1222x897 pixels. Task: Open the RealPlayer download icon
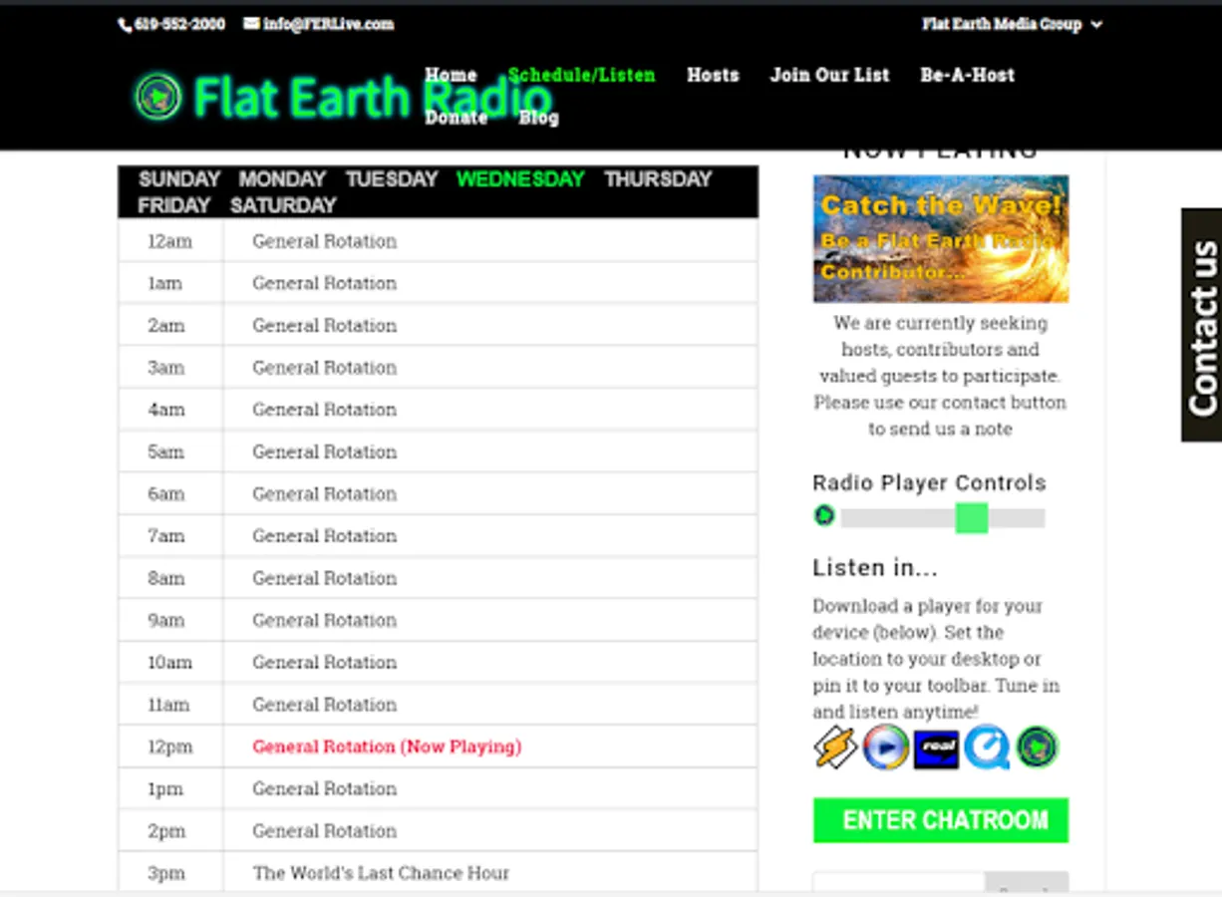click(937, 747)
